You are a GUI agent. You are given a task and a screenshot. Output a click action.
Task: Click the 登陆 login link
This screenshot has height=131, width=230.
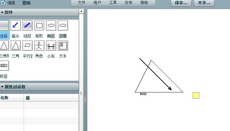coord(27,3)
